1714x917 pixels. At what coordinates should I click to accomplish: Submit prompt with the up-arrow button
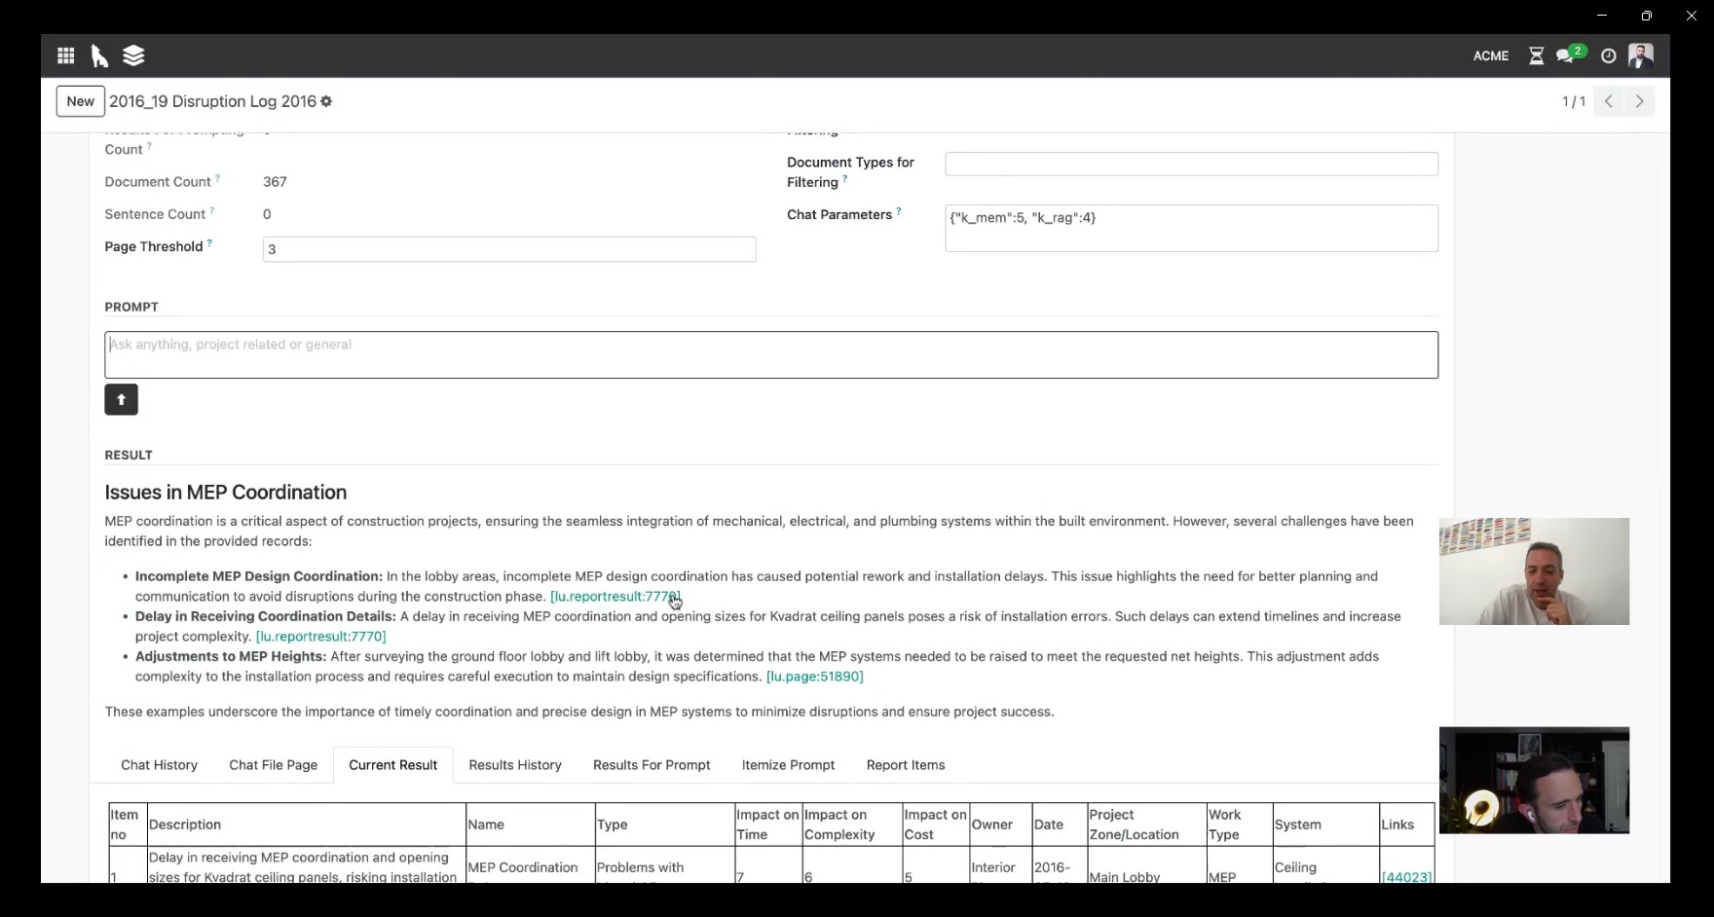coord(121,399)
